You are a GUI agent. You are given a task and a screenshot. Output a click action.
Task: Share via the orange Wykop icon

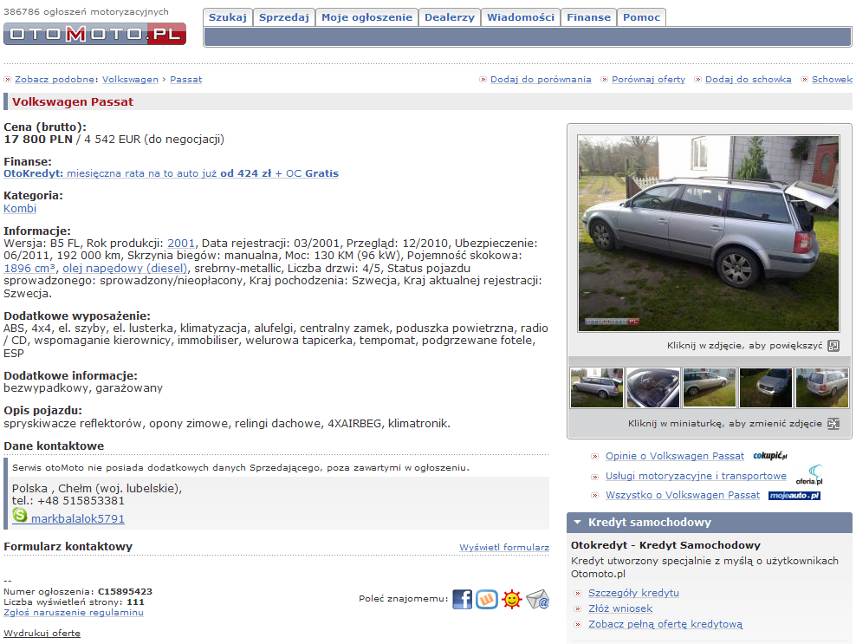[486, 599]
